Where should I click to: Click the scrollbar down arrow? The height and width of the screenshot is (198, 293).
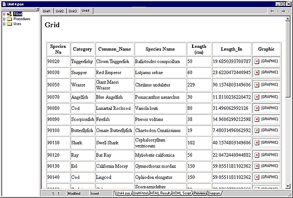click(288, 186)
